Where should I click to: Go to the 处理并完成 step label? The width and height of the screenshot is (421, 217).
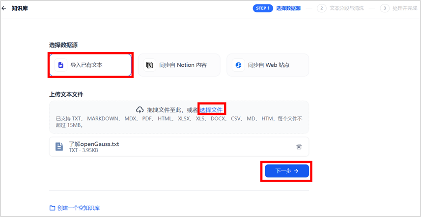coord(404,8)
